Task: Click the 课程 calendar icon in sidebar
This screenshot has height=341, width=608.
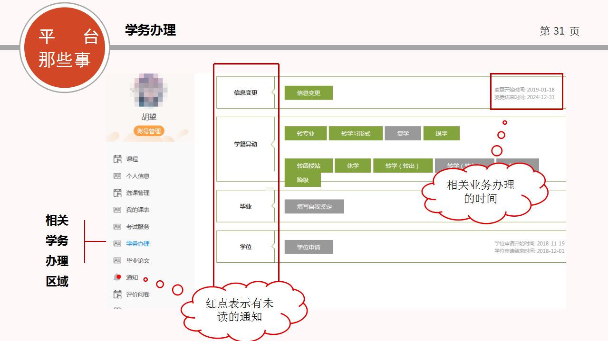Action: [117, 159]
